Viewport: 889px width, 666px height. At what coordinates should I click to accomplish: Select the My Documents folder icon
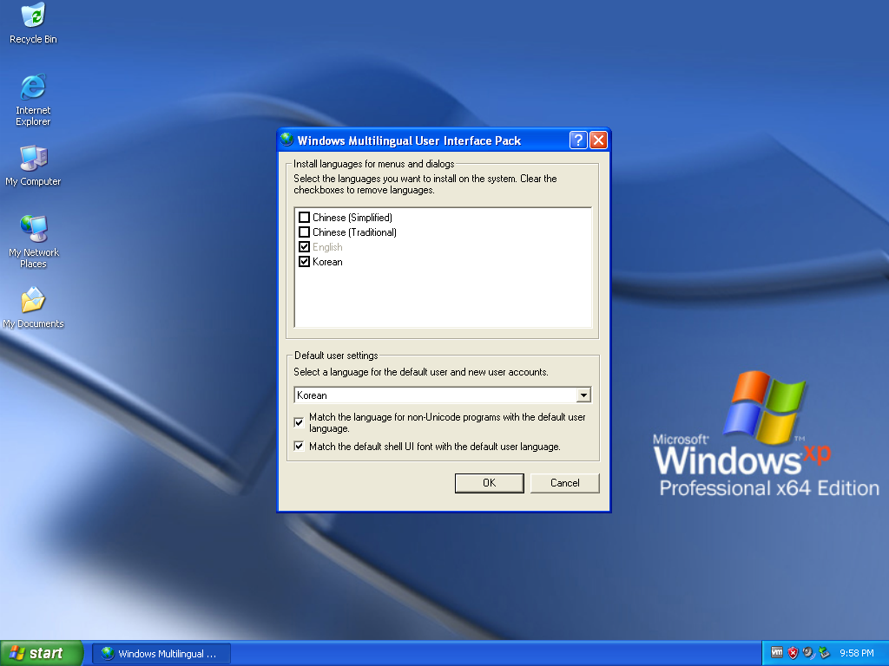[33, 308]
